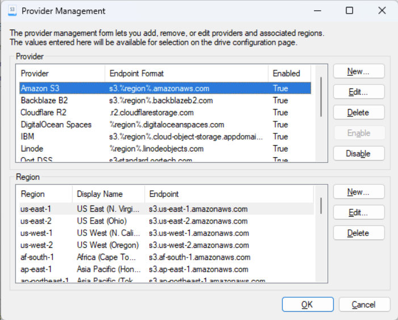Select the af-south-1 region row

166,257
